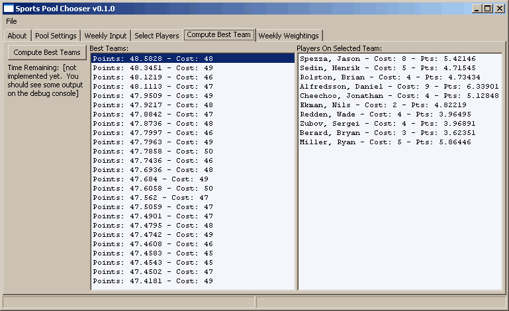Click the Compute Best Team tab
This screenshot has height=311, width=509.
point(218,35)
